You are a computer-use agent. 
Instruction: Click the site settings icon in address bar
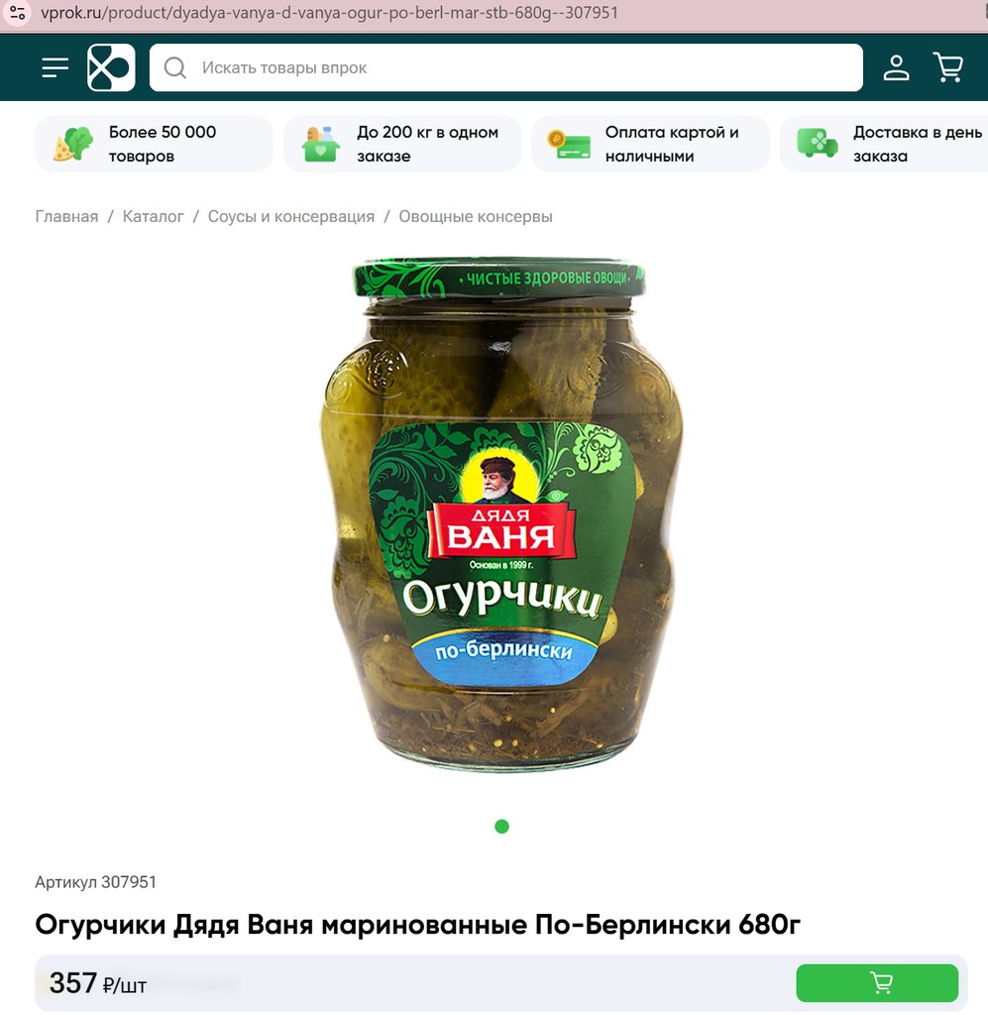pyautogui.click(x=18, y=12)
